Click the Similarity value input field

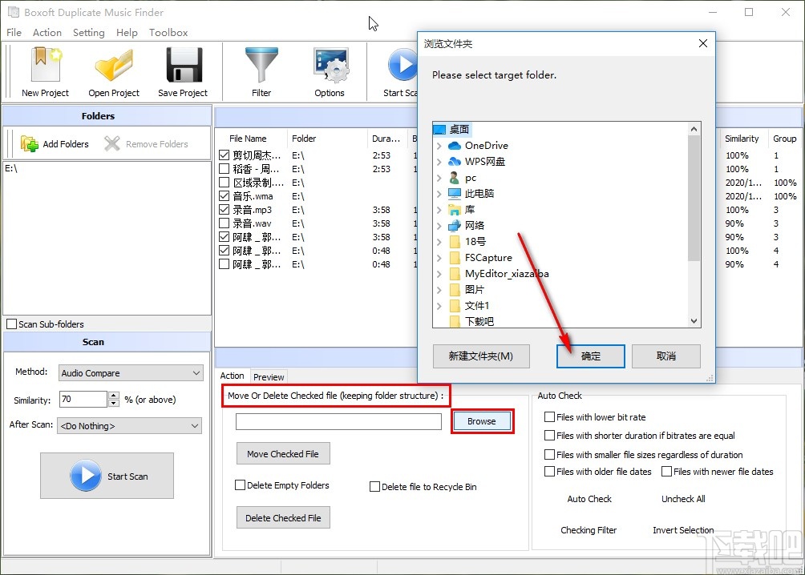click(x=83, y=399)
